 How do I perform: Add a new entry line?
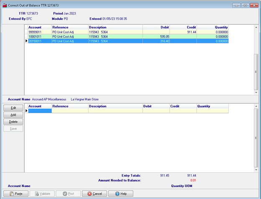pos(13,115)
